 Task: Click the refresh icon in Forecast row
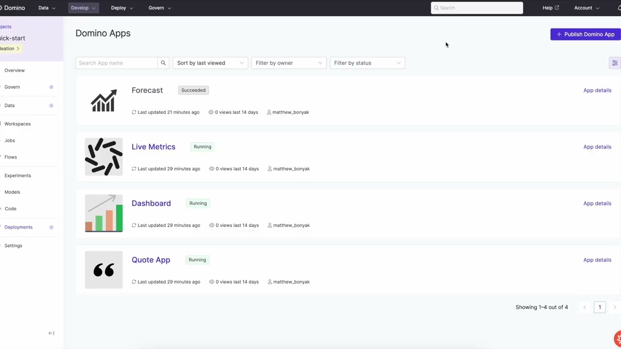coord(134,112)
